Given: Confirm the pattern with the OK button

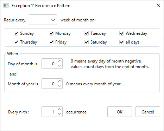Looking at the screenshot, I should 120,112.
